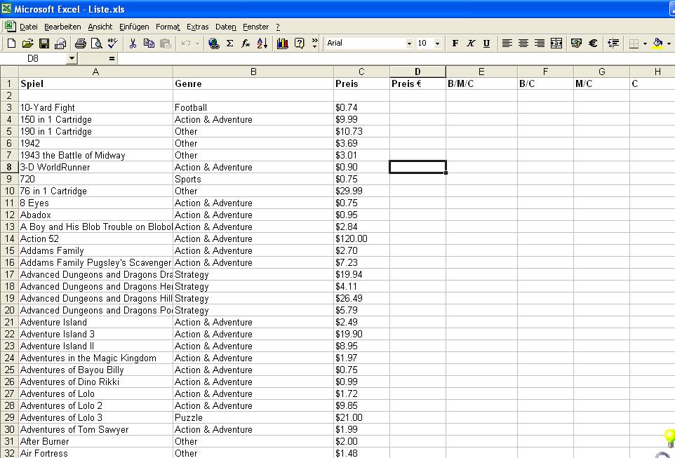Viewport: 675px width, 458px height.
Task: Click the Select All corner button
Action: (9, 72)
